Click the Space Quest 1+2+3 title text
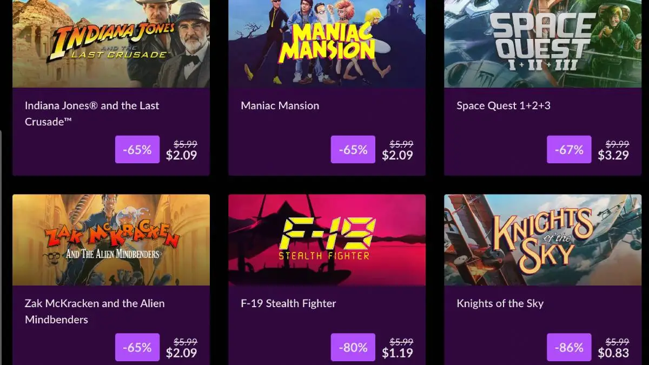 pyautogui.click(x=504, y=105)
